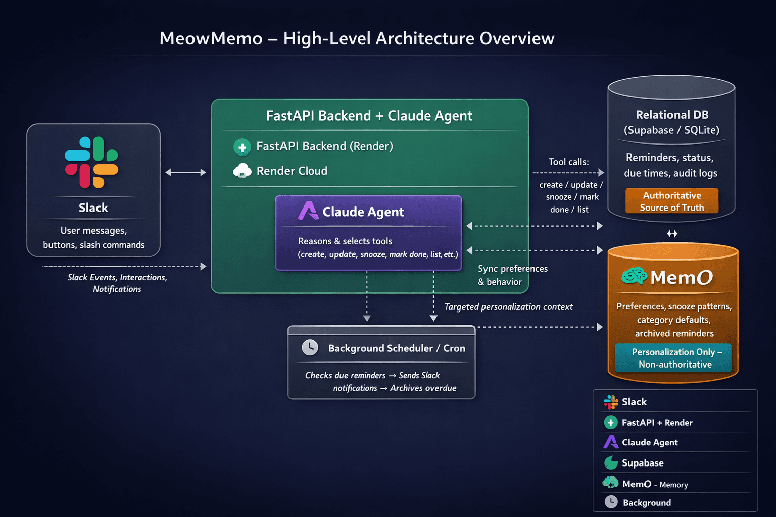Click the Tool calls label
Screen dimensions: 776x517
click(568, 162)
